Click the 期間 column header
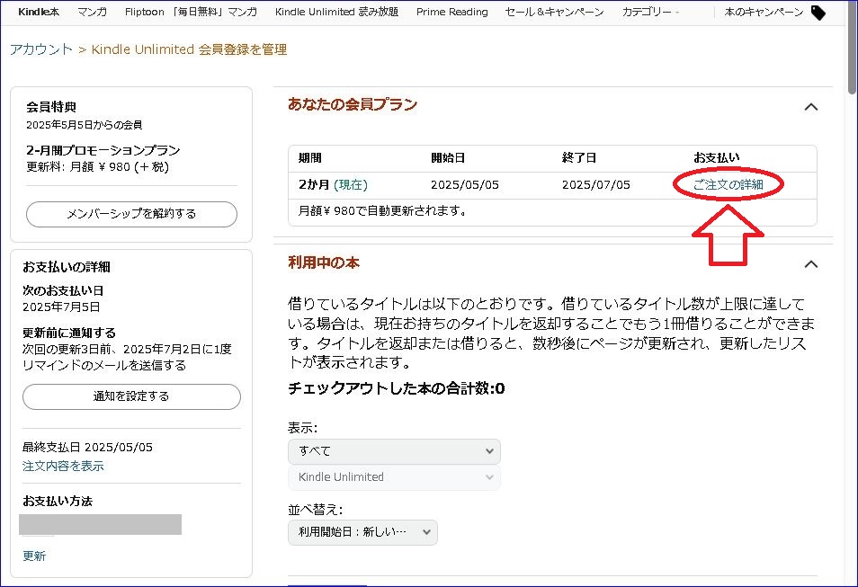Viewport: 858px width, 587px height. (309, 158)
